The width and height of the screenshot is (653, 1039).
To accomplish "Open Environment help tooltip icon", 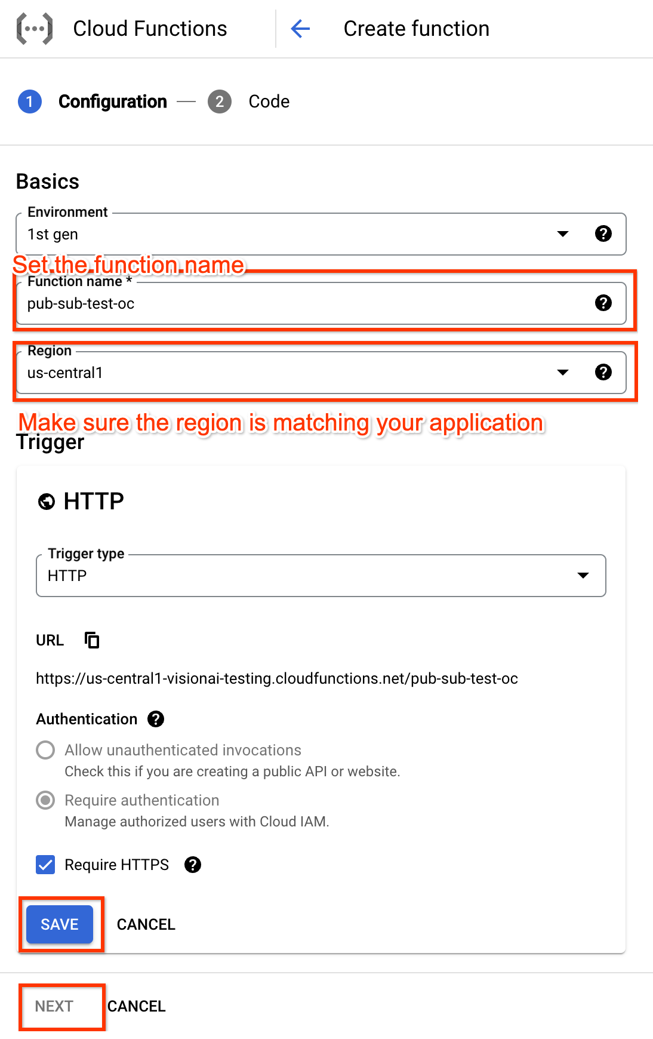I will pos(603,233).
